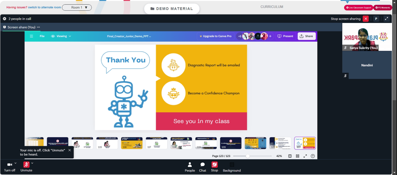Open Background settings
This screenshot has width=397, height=175.
(232, 167)
